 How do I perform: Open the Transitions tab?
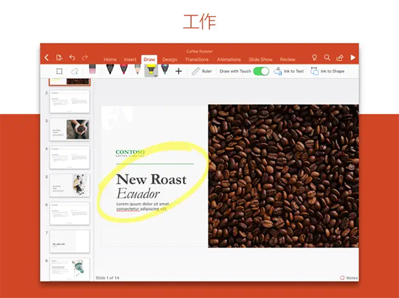coord(197,60)
